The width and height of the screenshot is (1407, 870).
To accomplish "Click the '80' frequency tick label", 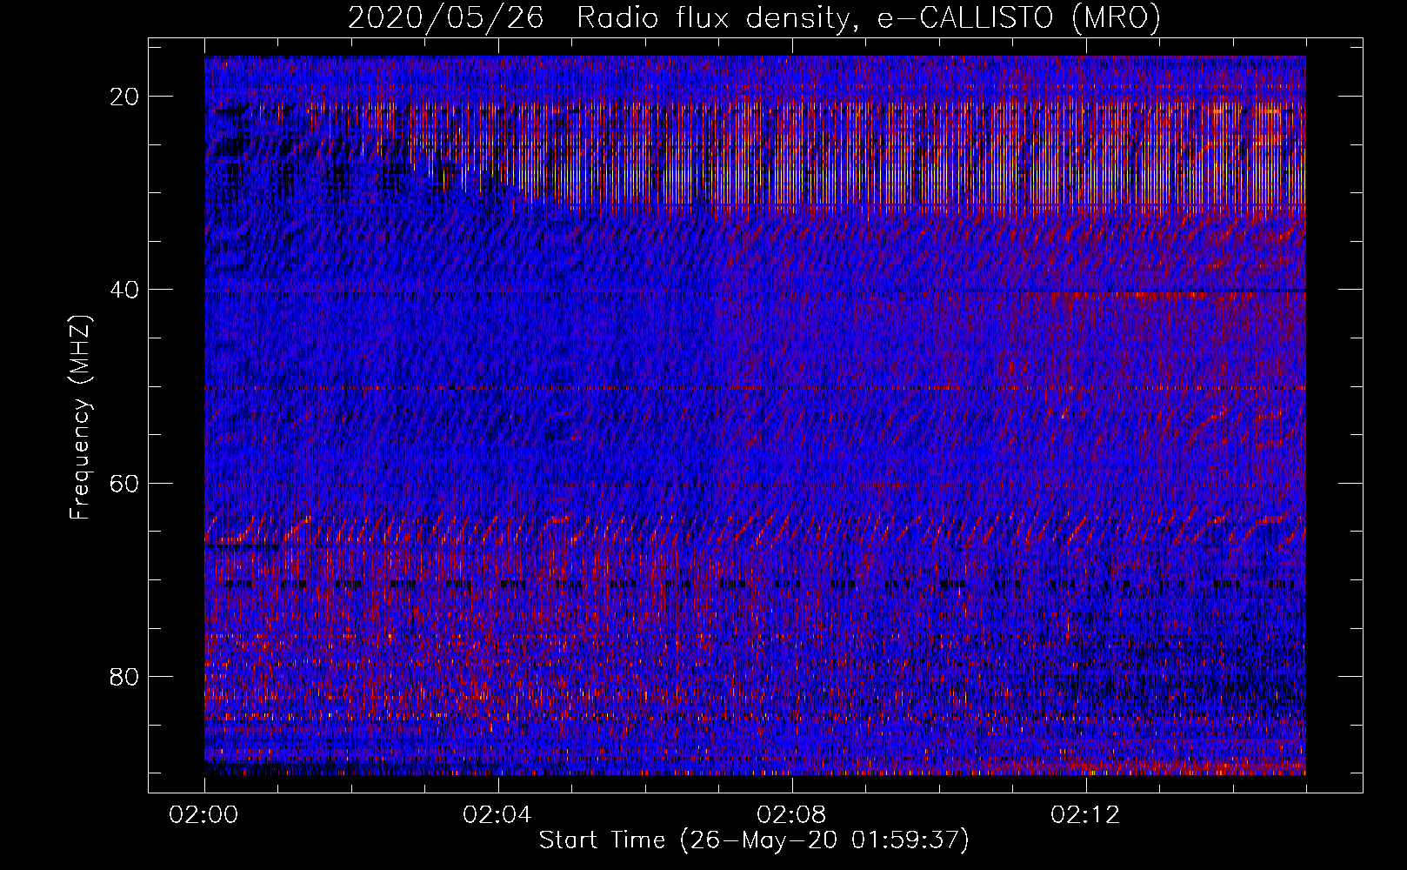I will point(125,676).
